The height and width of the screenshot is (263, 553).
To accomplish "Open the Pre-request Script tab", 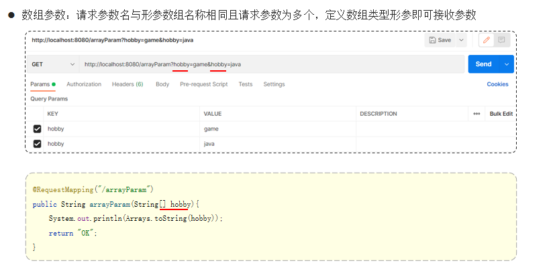I will [204, 84].
